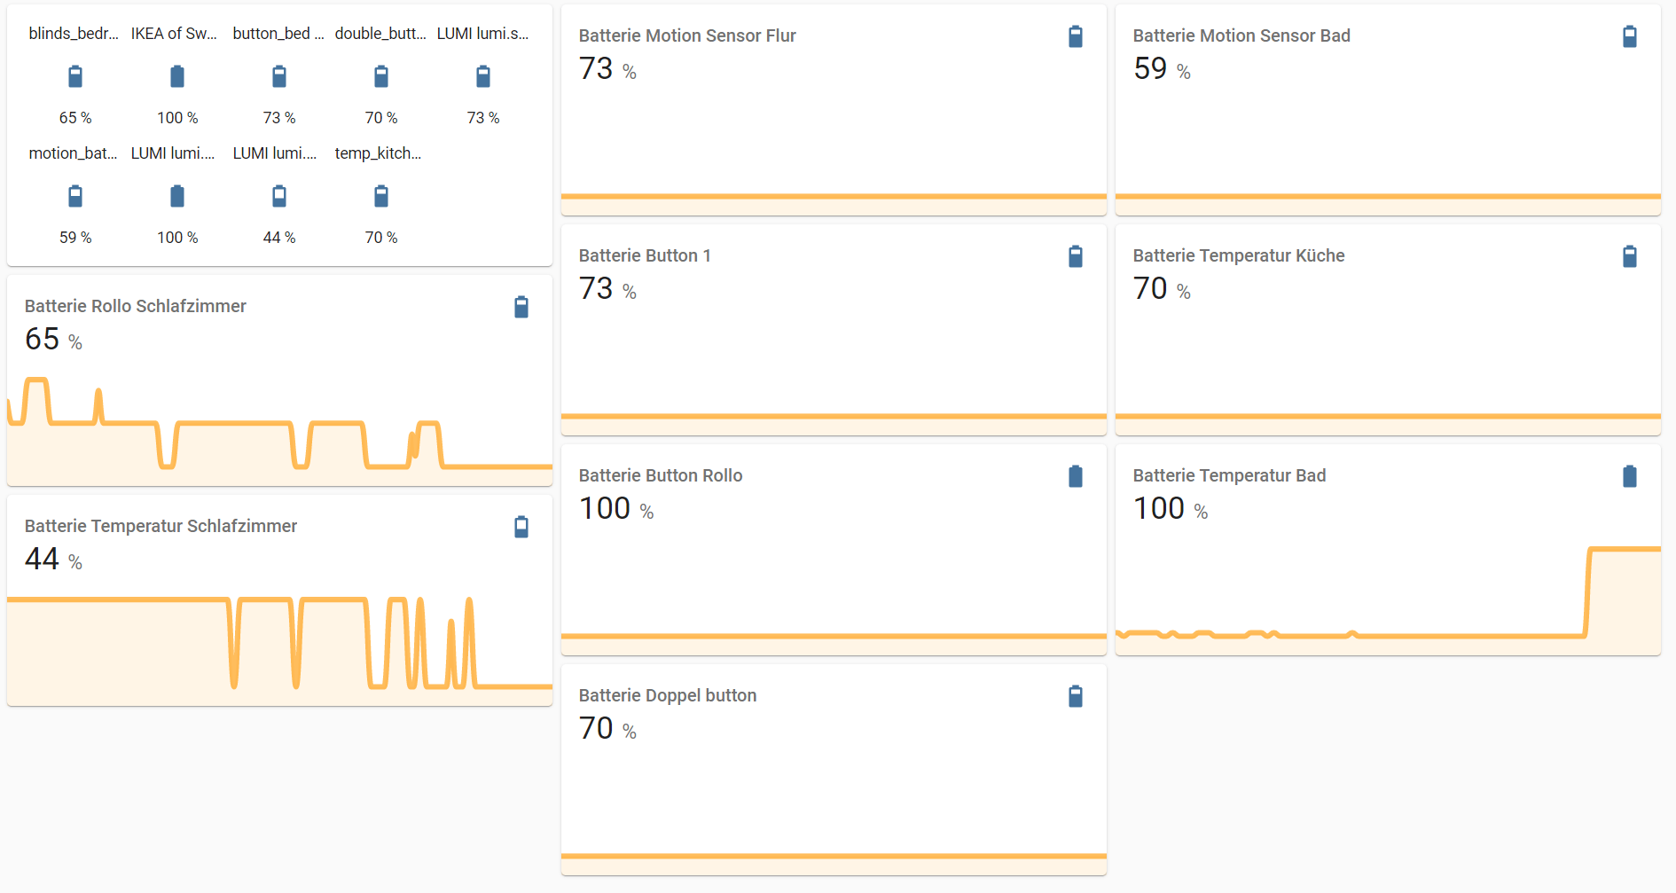Click the battery icon on Batterie Temperatur Küche card
Viewport: 1676px width, 893px height.
[x=1630, y=256]
